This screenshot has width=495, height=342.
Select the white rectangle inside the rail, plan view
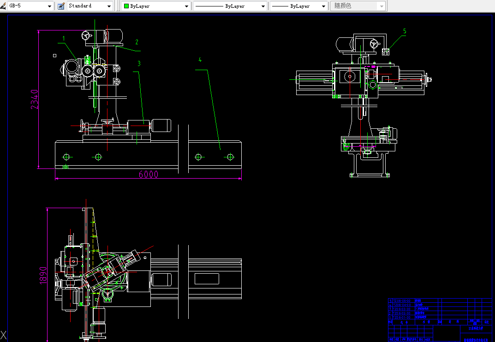point(207,279)
